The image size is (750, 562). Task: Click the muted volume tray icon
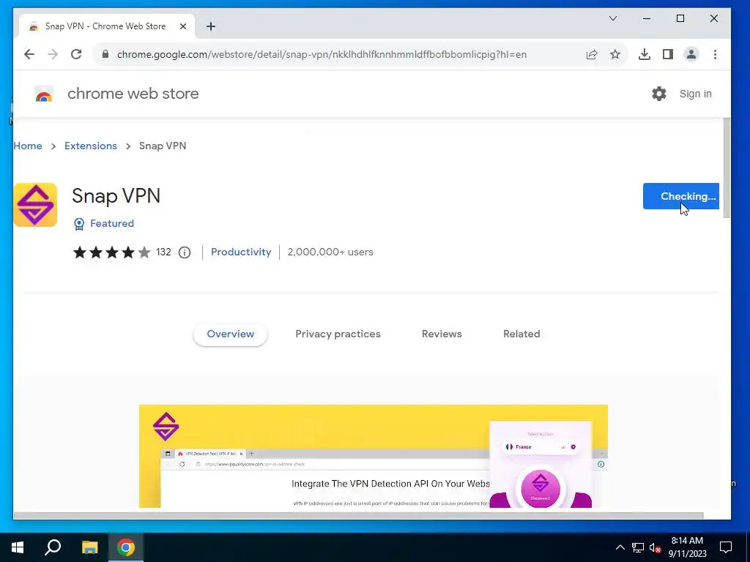655,547
